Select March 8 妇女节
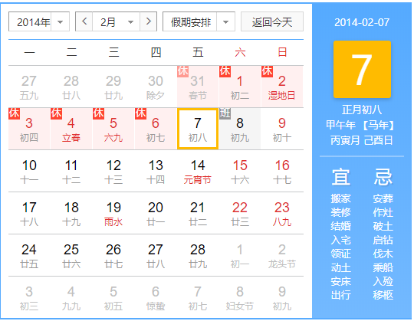 click(x=240, y=298)
